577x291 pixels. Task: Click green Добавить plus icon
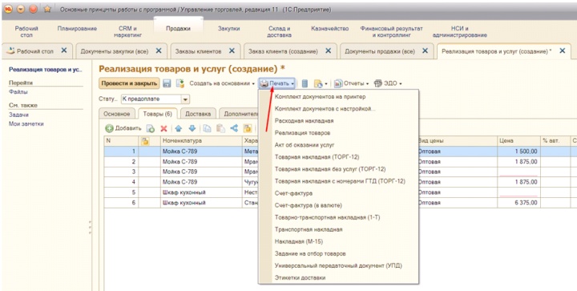coord(109,128)
